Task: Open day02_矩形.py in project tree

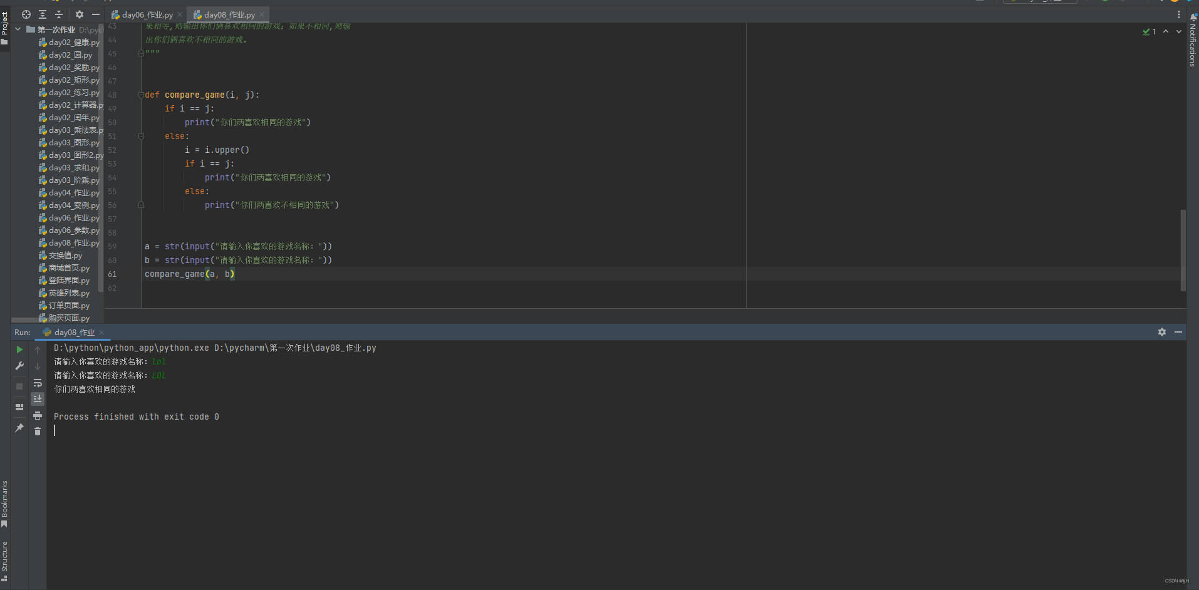Action: (x=69, y=80)
